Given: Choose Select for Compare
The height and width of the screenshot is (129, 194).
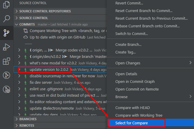Looking at the screenshot, I should pos(151,123).
